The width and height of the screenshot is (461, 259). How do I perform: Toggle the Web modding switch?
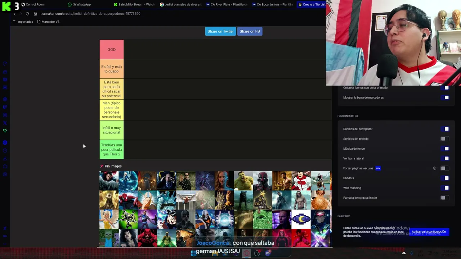click(445, 188)
